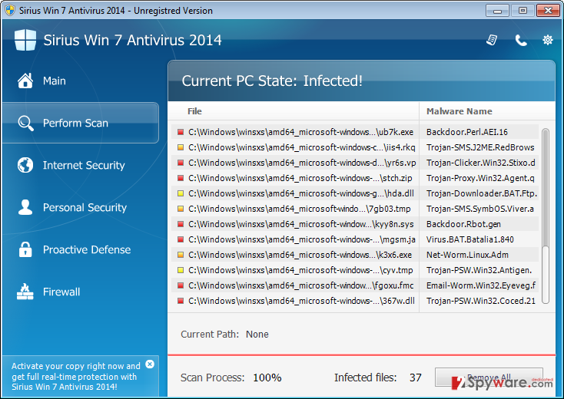This screenshot has height=399, width=564.
Task: Click the yellow threat marker for cyv.tmp
Action: tap(181, 270)
